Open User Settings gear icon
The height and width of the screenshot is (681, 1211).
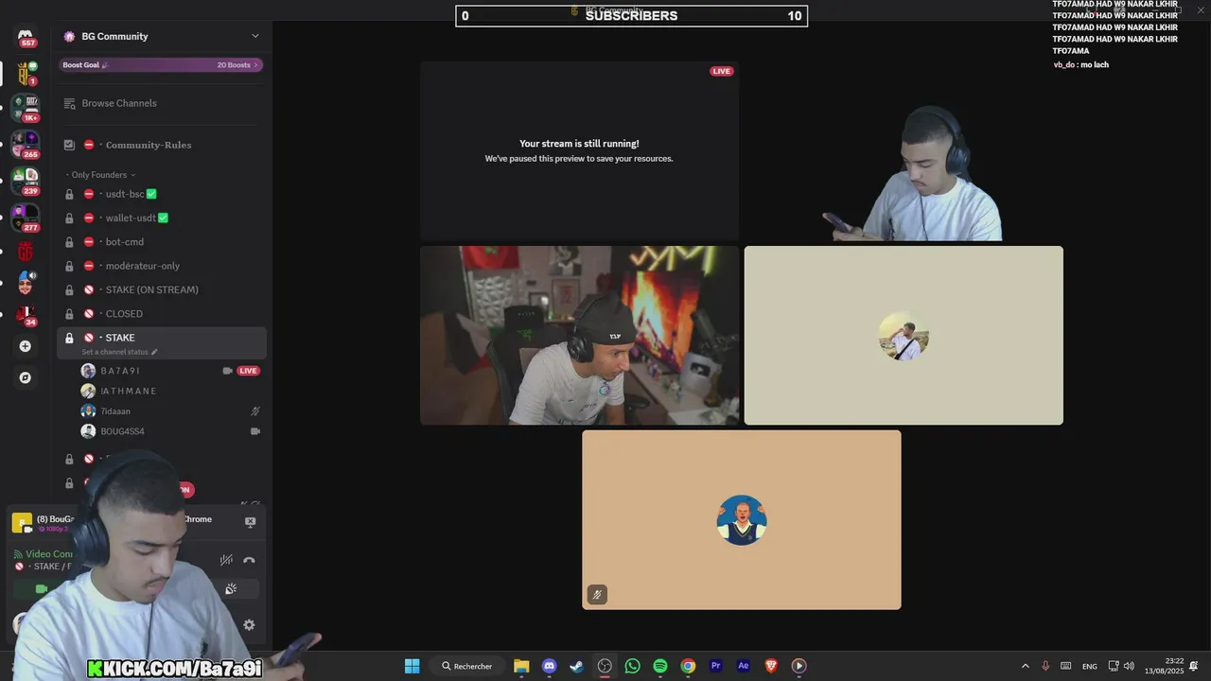[249, 625]
